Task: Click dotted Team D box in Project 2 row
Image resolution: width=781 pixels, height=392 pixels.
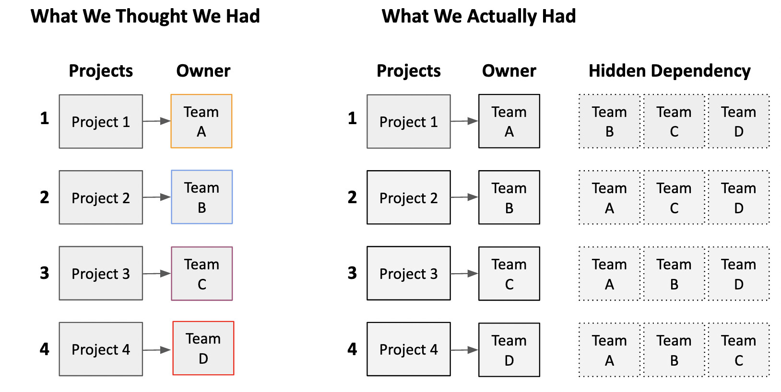Action: click(739, 197)
